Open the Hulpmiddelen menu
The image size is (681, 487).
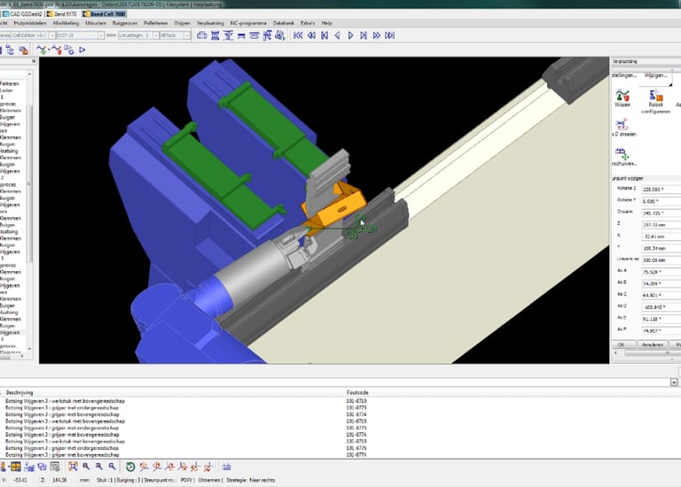pos(30,23)
